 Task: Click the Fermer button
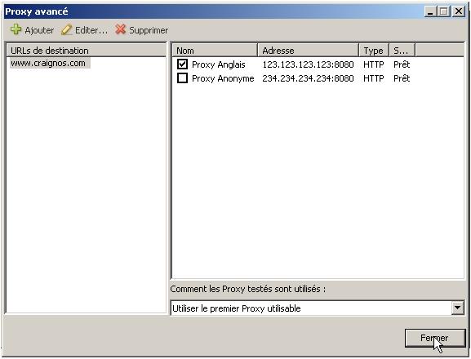point(435,338)
